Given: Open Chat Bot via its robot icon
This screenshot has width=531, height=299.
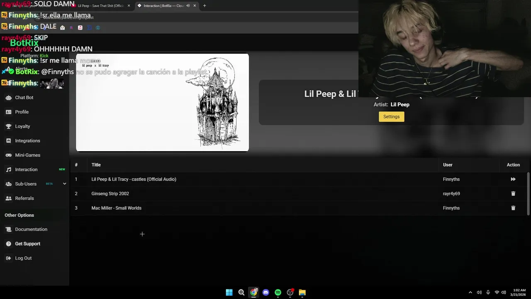Looking at the screenshot, I should [x=8, y=98].
